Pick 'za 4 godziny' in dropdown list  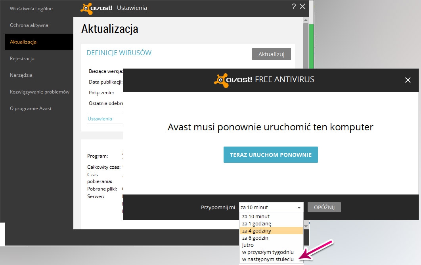click(x=256, y=231)
